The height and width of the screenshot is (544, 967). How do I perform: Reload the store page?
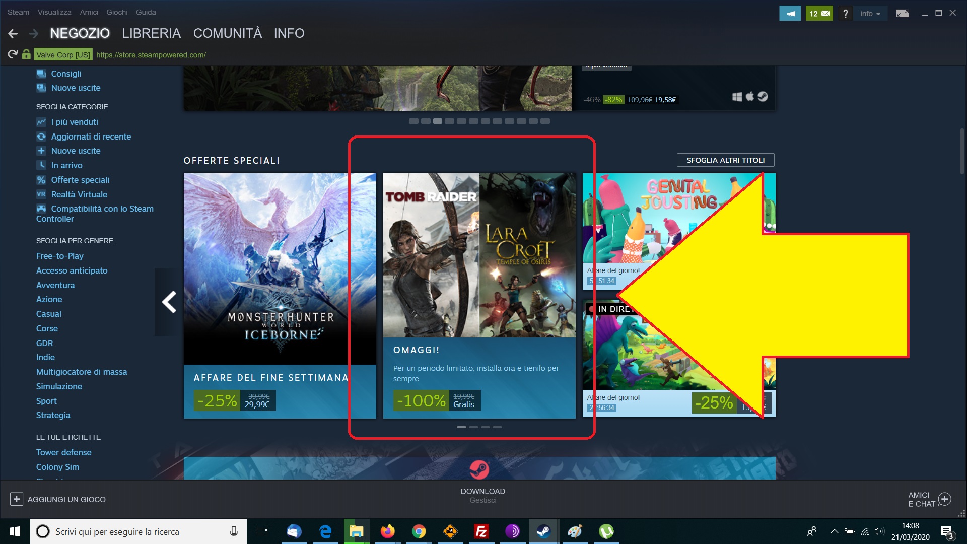coord(13,54)
